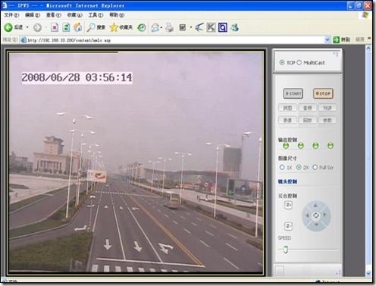This screenshot has width=376, height=286.
Task: Open the Mail icon dropdown arrow
Action: click(x=161, y=27)
